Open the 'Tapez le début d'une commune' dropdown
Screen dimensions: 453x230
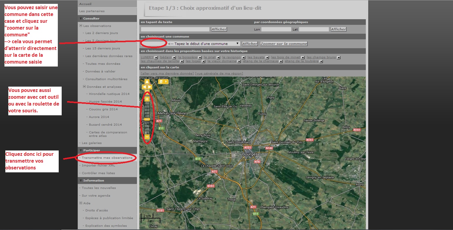click(x=203, y=44)
